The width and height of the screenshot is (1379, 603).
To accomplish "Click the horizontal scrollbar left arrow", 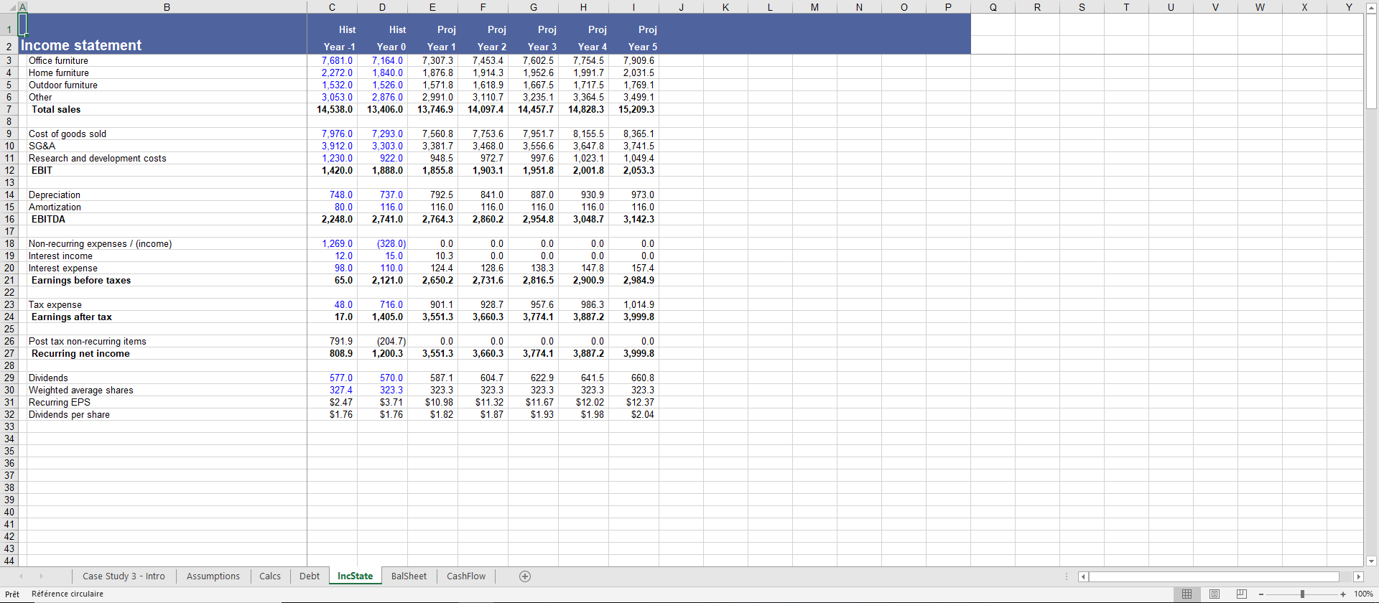I will coord(1084,576).
